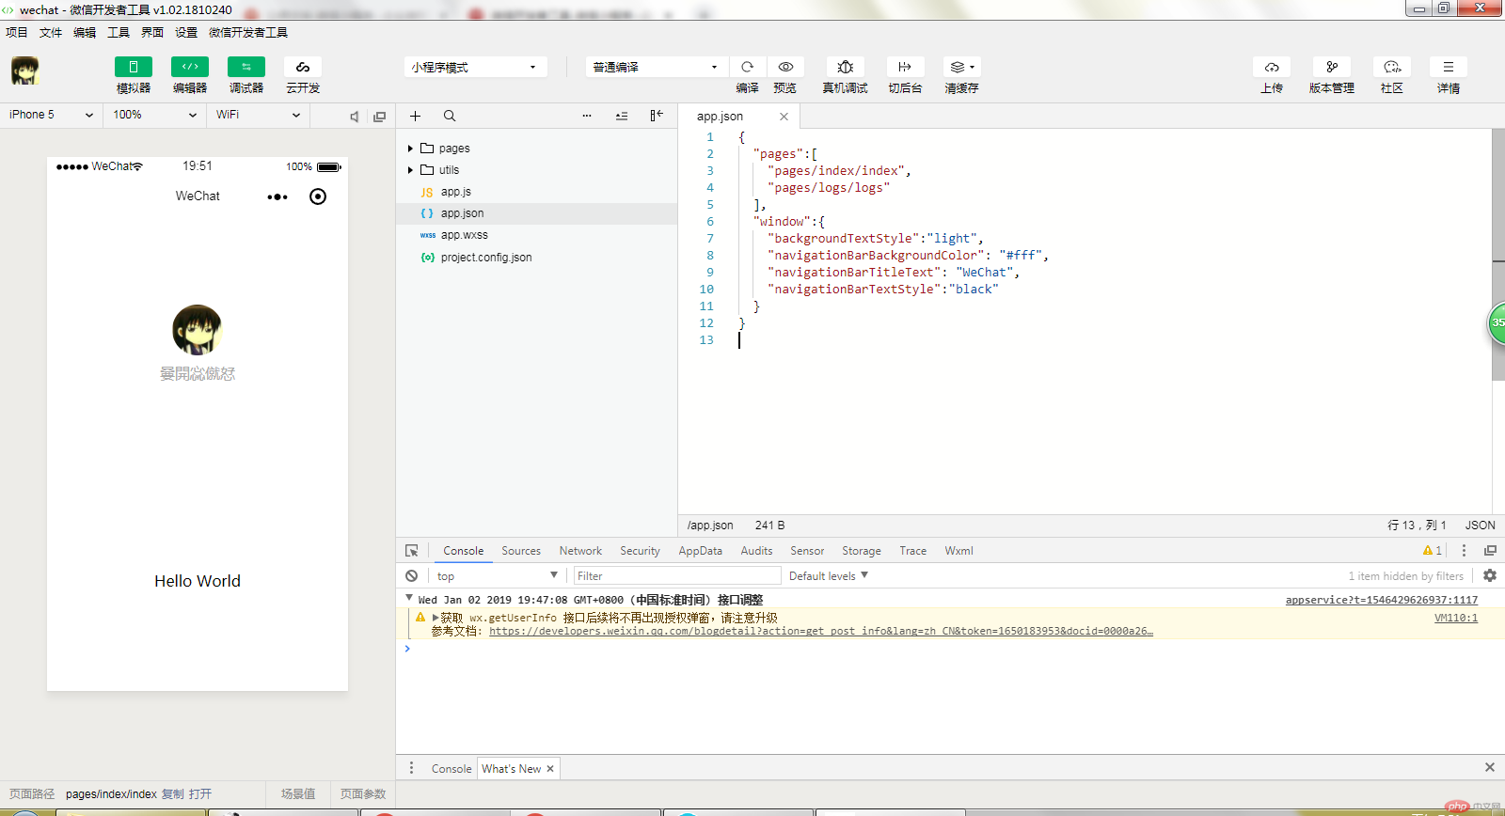The width and height of the screenshot is (1505, 816).
Task: Open the Default levels dropdown
Action: pyautogui.click(x=829, y=575)
